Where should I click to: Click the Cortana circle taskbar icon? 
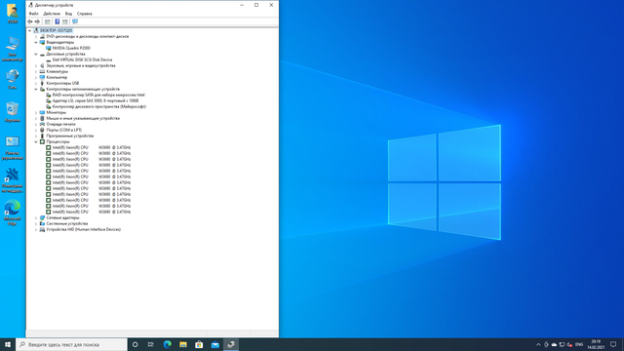pyautogui.click(x=136, y=344)
